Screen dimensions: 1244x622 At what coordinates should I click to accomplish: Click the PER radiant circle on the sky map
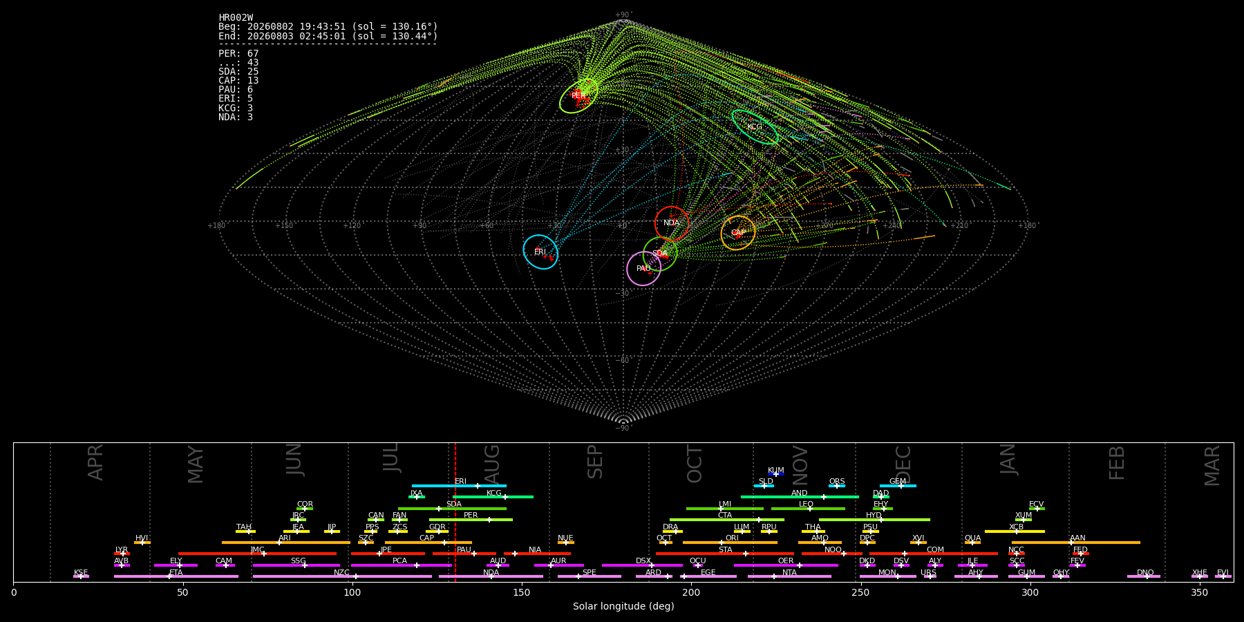[578, 96]
